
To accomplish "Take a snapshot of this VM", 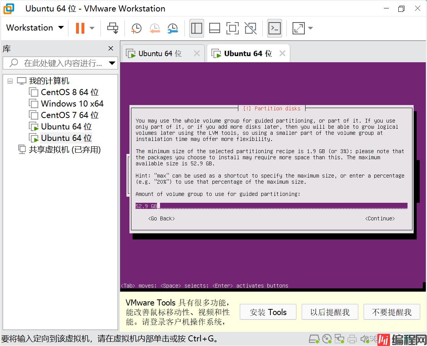I will (136, 28).
